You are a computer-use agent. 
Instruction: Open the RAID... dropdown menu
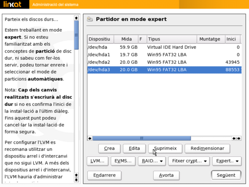click(x=152, y=161)
